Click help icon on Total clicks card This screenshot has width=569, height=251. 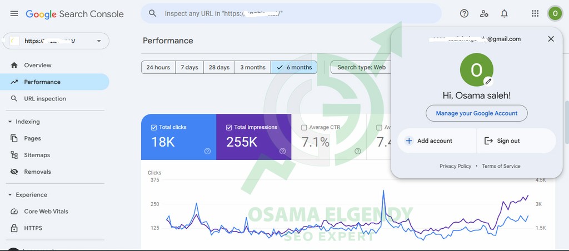tap(207, 151)
